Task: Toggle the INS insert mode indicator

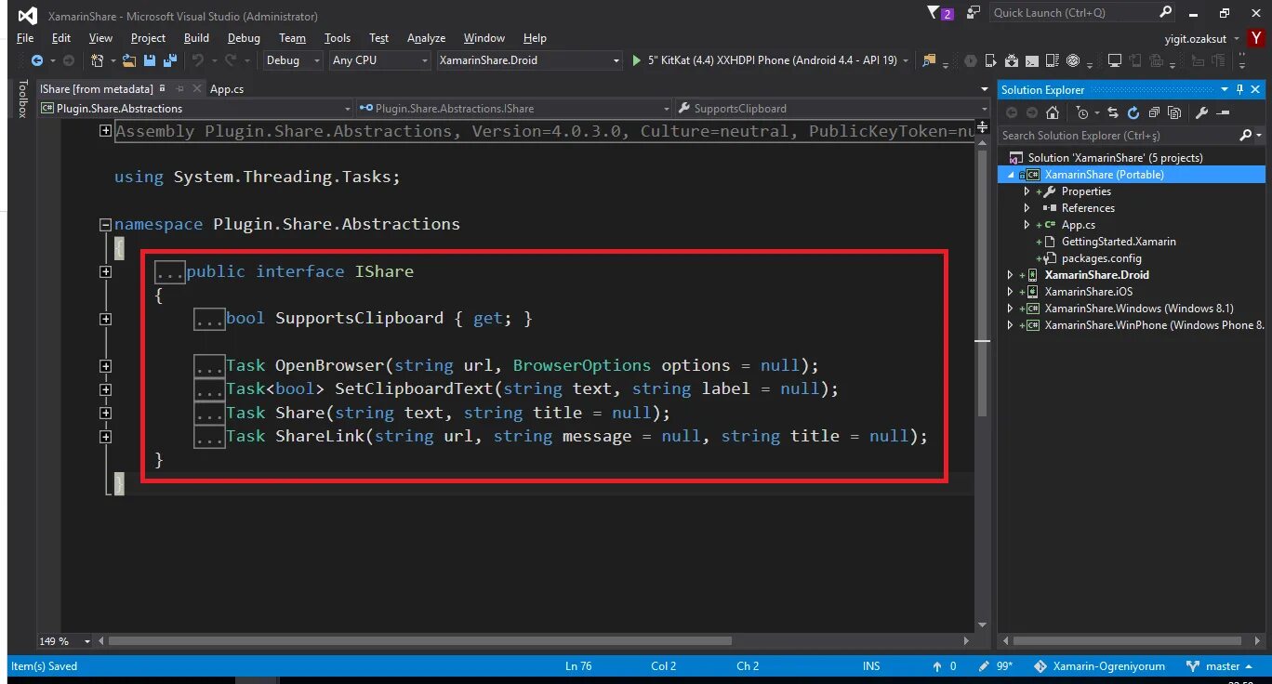Action: pyautogui.click(x=871, y=666)
